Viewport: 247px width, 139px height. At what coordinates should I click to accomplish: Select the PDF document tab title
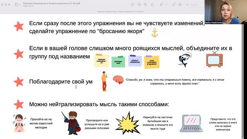(x=120, y=12)
